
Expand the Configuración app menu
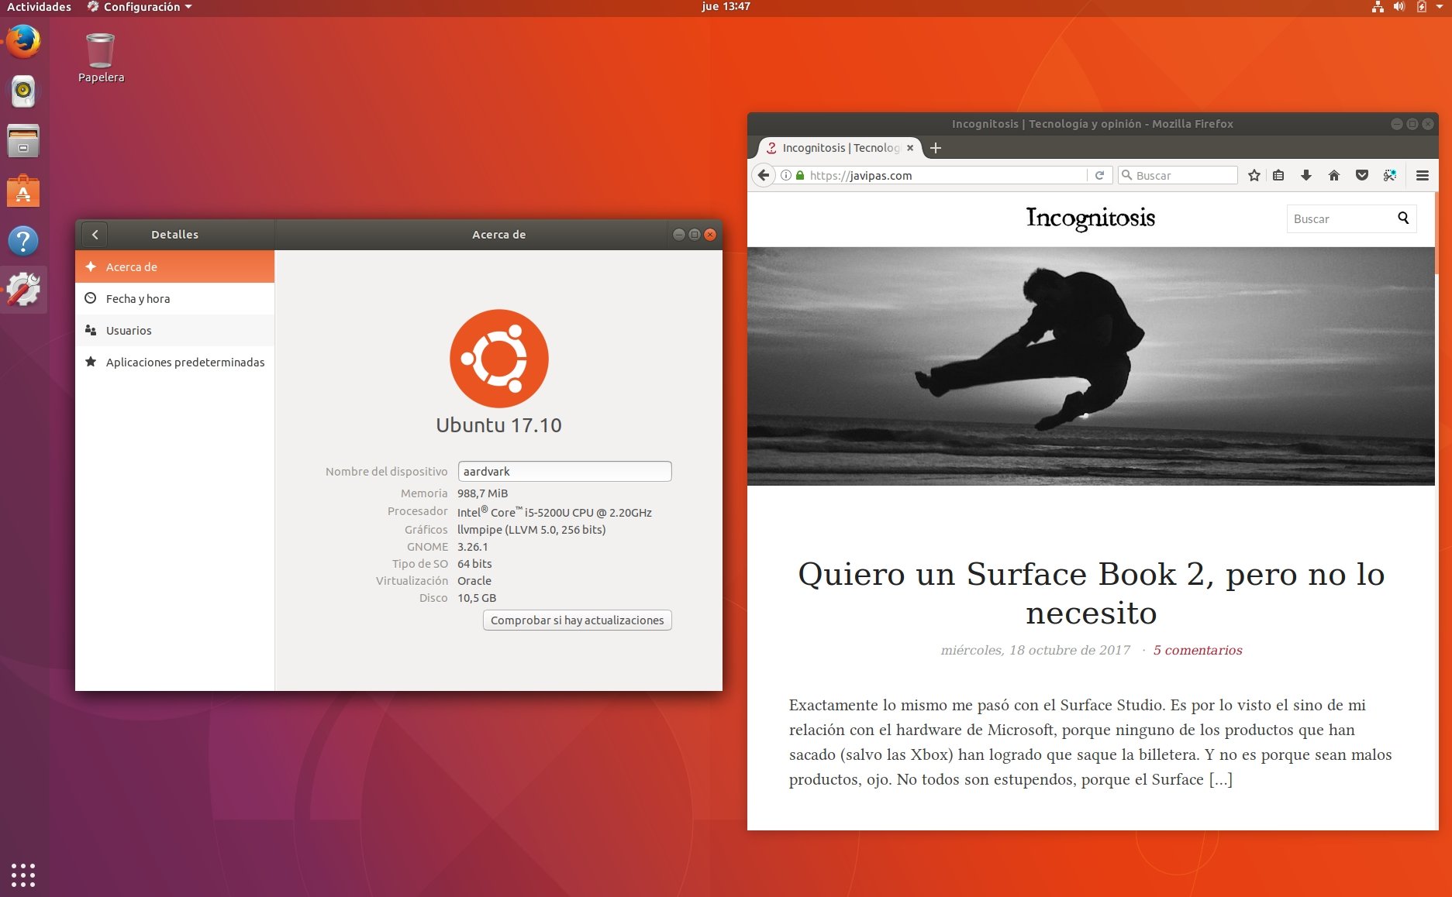140,7
